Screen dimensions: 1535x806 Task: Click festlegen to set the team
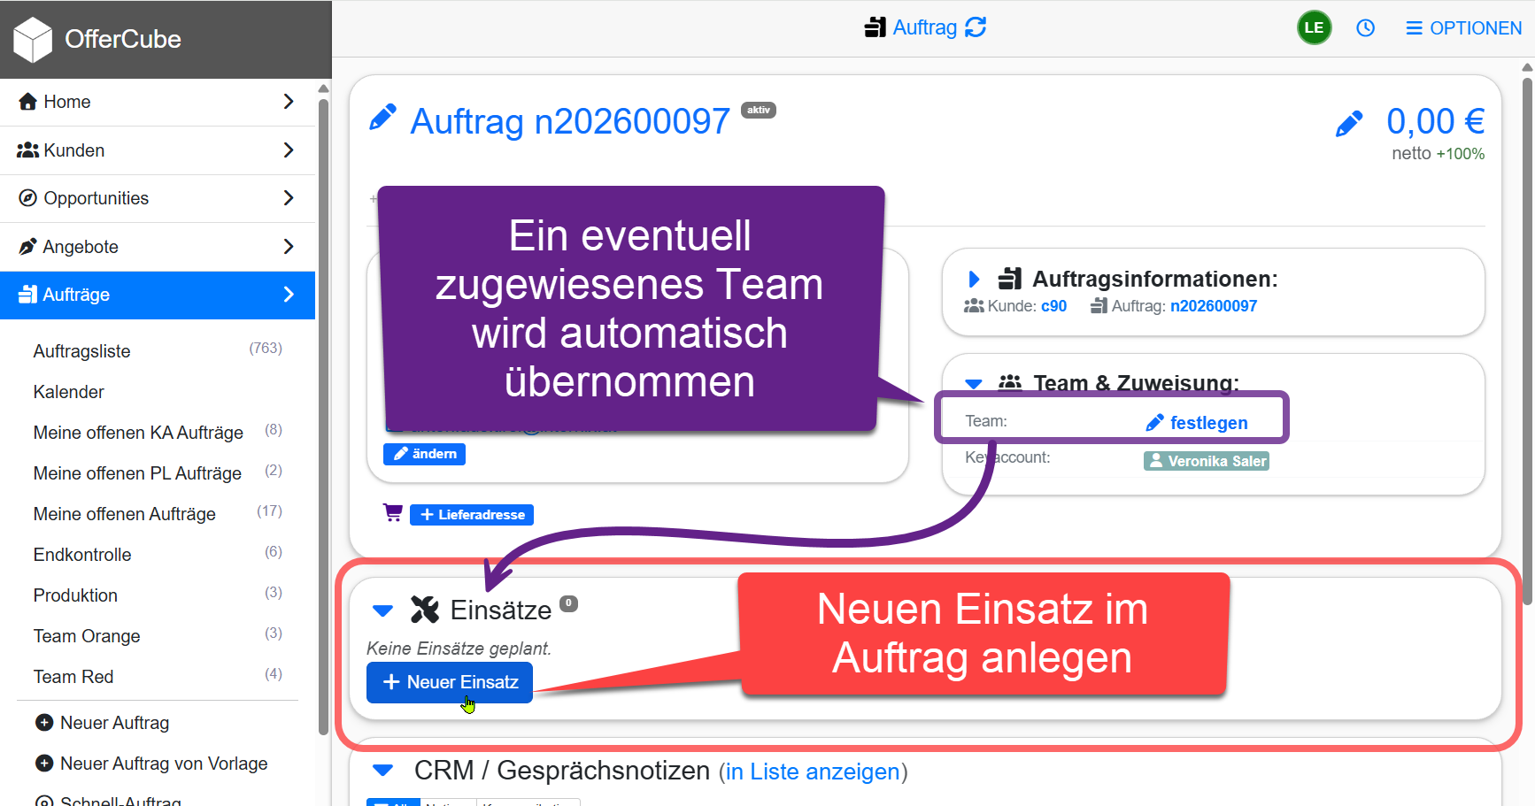pos(1197,423)
